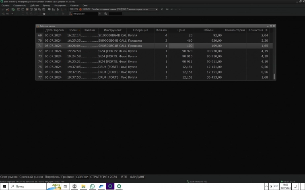Image resolution: width=305 pixels, height=190 pixels.
Task: Open the «Не указан» account dropdown
Action: coord(85,14)
